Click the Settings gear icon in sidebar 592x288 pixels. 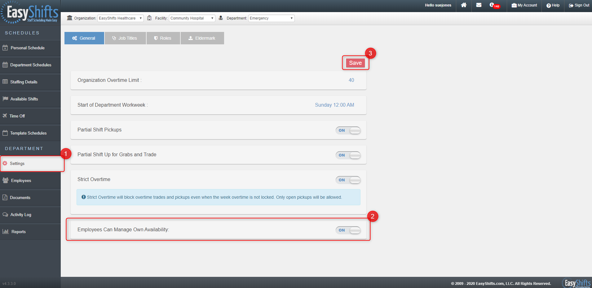(x=5, y=163)
